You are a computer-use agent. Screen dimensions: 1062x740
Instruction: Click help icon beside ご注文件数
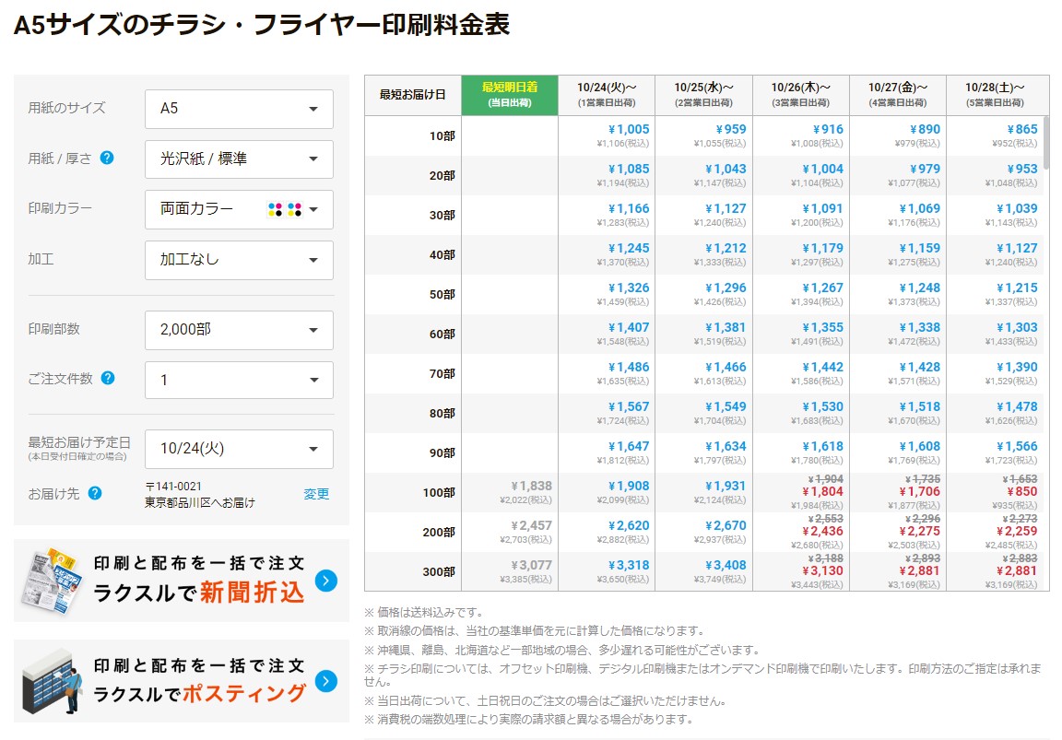[x=108, y=378]
